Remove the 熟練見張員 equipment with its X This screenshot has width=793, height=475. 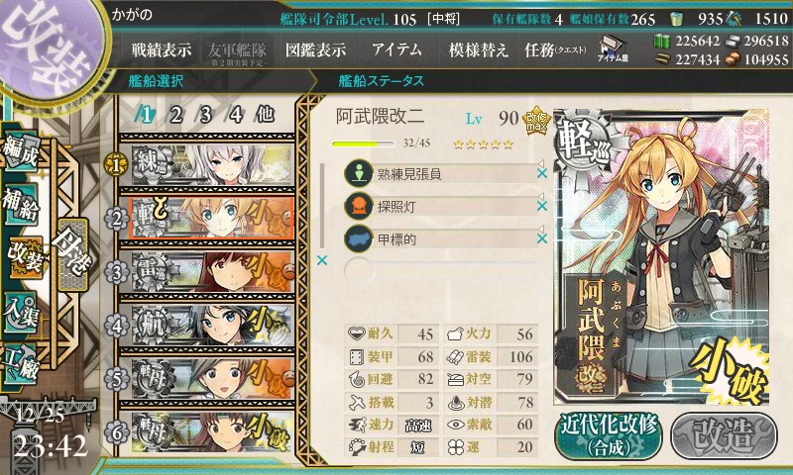(541, 173)
